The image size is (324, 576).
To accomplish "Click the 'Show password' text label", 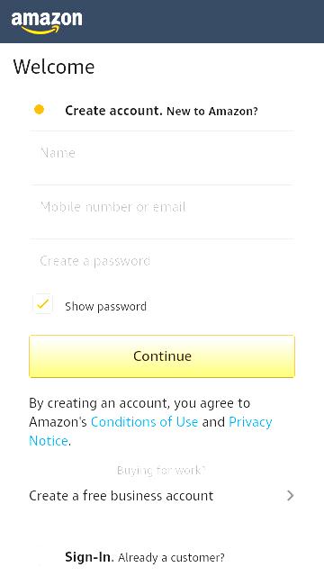I will click(106, 306).
